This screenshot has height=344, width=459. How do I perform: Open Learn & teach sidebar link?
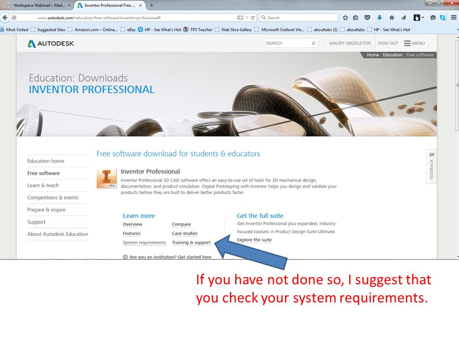click(43, 185)
